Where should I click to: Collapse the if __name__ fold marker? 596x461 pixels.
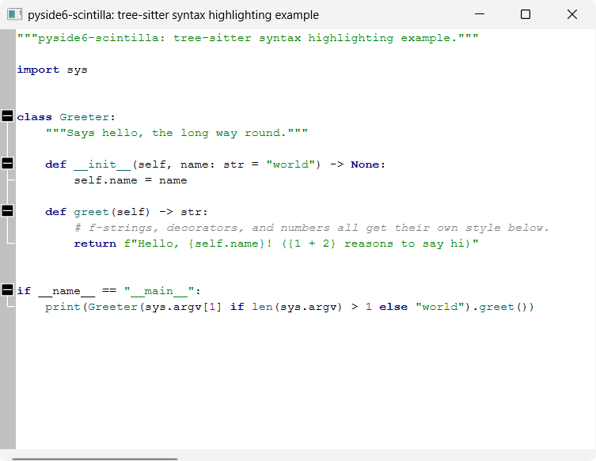click(7, 289)
